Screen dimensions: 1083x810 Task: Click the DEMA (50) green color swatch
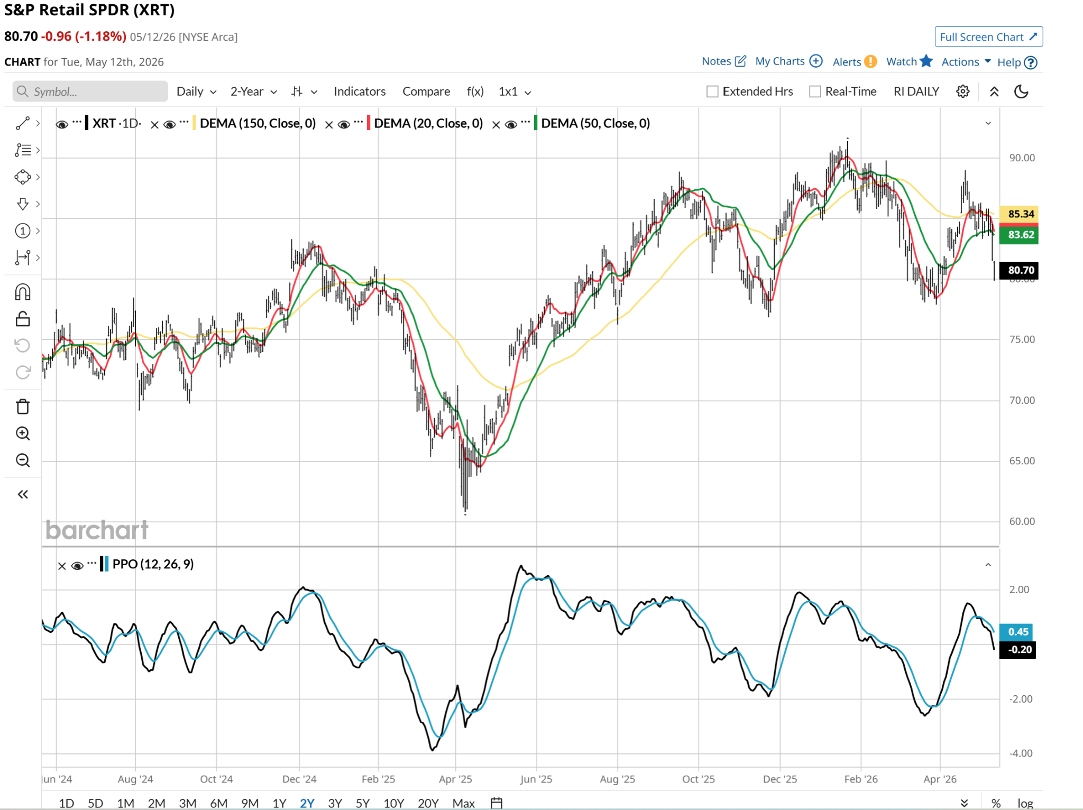pos(536,123)
